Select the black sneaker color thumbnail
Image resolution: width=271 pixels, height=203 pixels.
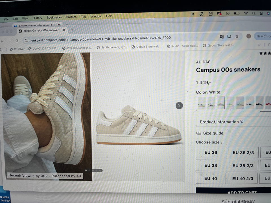coord(259,103)
